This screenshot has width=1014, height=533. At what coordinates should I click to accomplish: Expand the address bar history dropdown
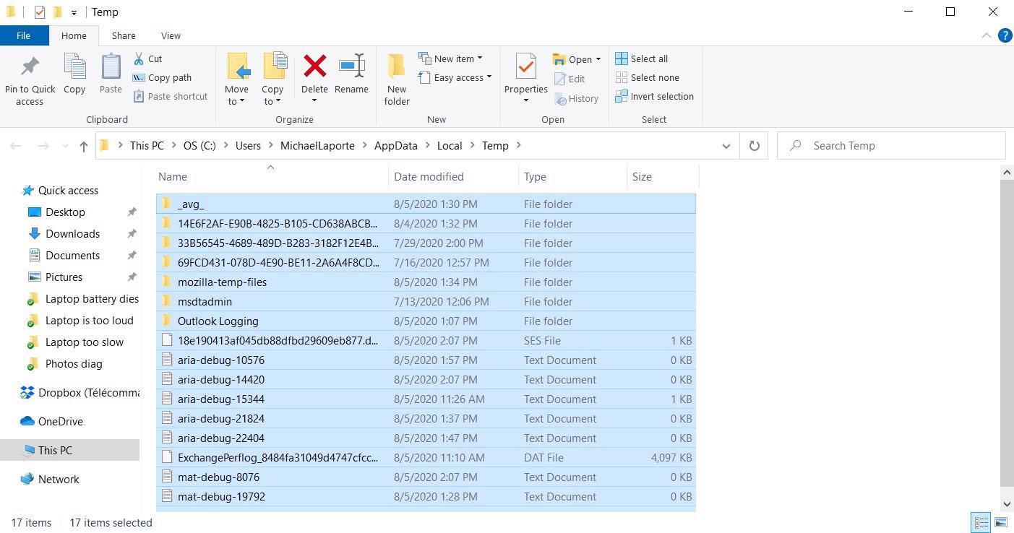click(x=726, y=146)
